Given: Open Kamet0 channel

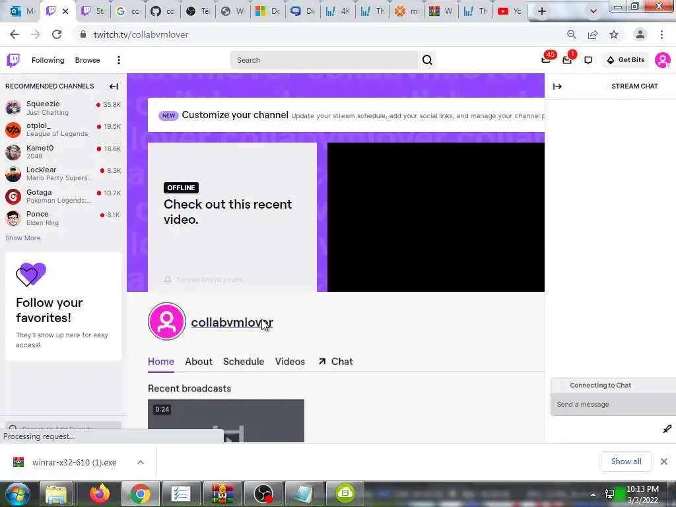Looking at the screenshot, I should [x=63, y=152].
